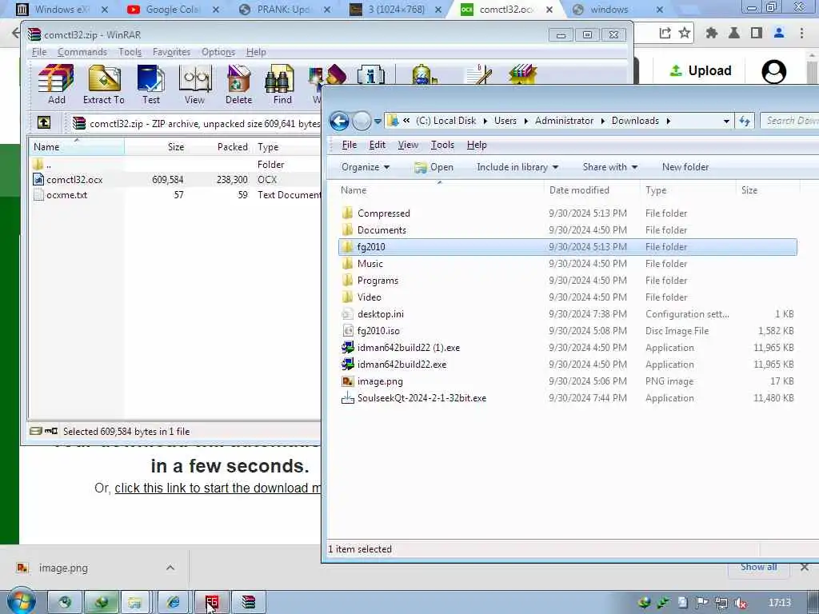Click the Test archive icon

(151, 84)
